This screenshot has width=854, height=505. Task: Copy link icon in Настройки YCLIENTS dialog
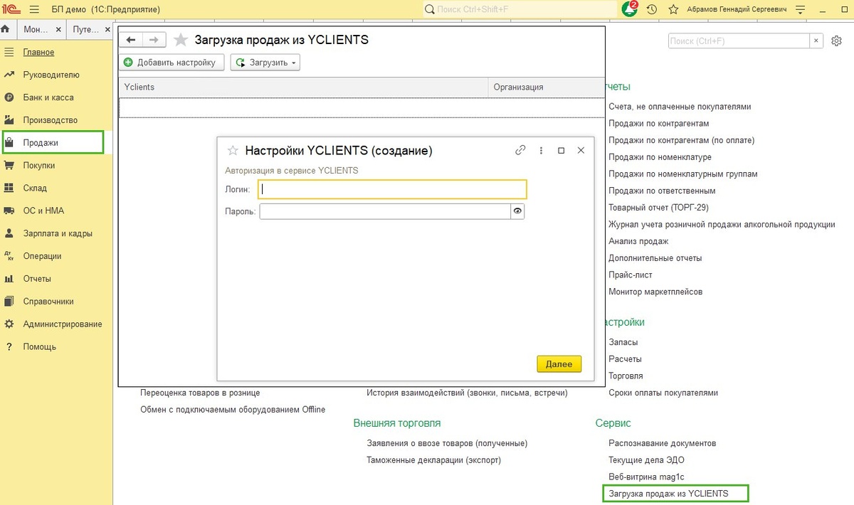tap(521, 151)
